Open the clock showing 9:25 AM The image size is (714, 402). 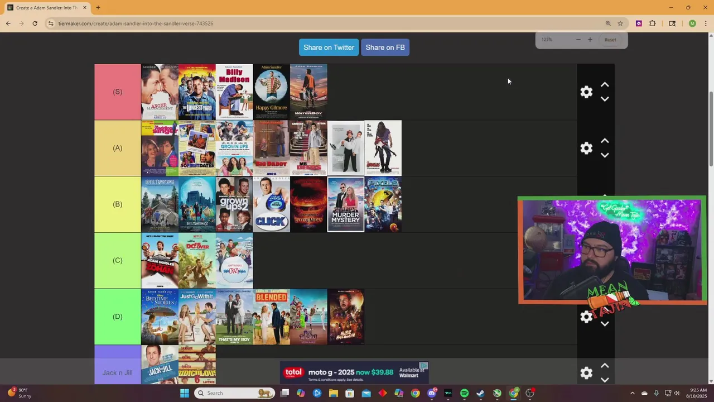tap(698, 393)
